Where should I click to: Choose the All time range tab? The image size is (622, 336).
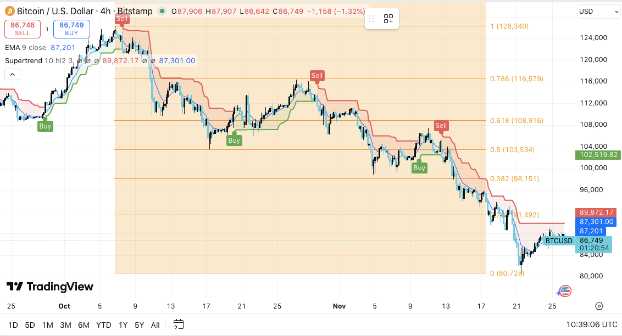click(x=155, y=325)
